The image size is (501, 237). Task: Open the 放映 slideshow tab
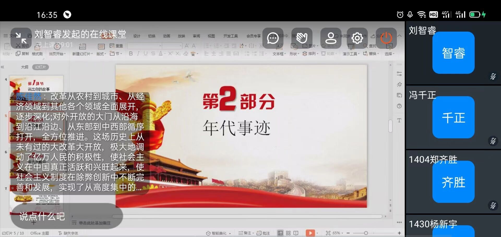(x=181, y=36)
